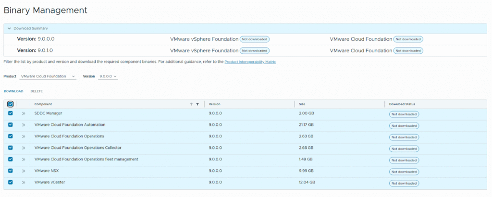Open the Product Interoperability Matrix link
This screenshot has width=492, height=197.
250,62
